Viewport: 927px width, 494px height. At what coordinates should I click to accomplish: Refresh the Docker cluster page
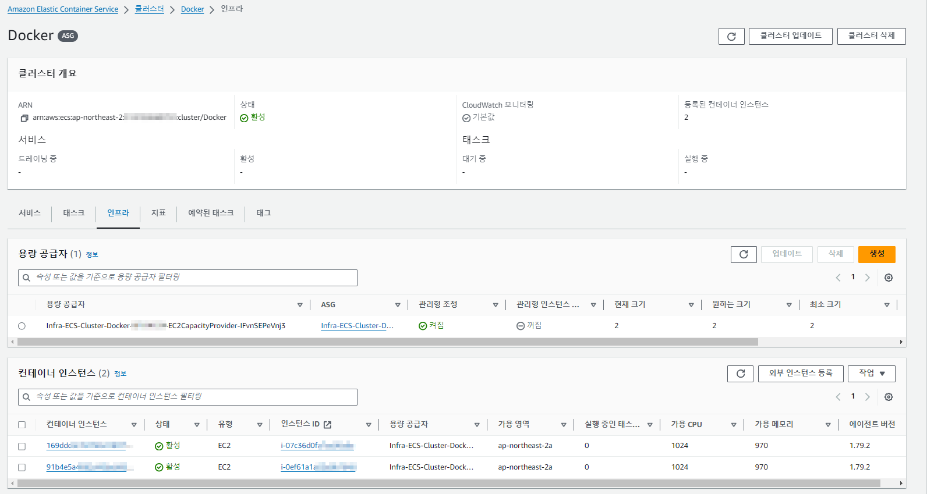click(x=731, y=36)
